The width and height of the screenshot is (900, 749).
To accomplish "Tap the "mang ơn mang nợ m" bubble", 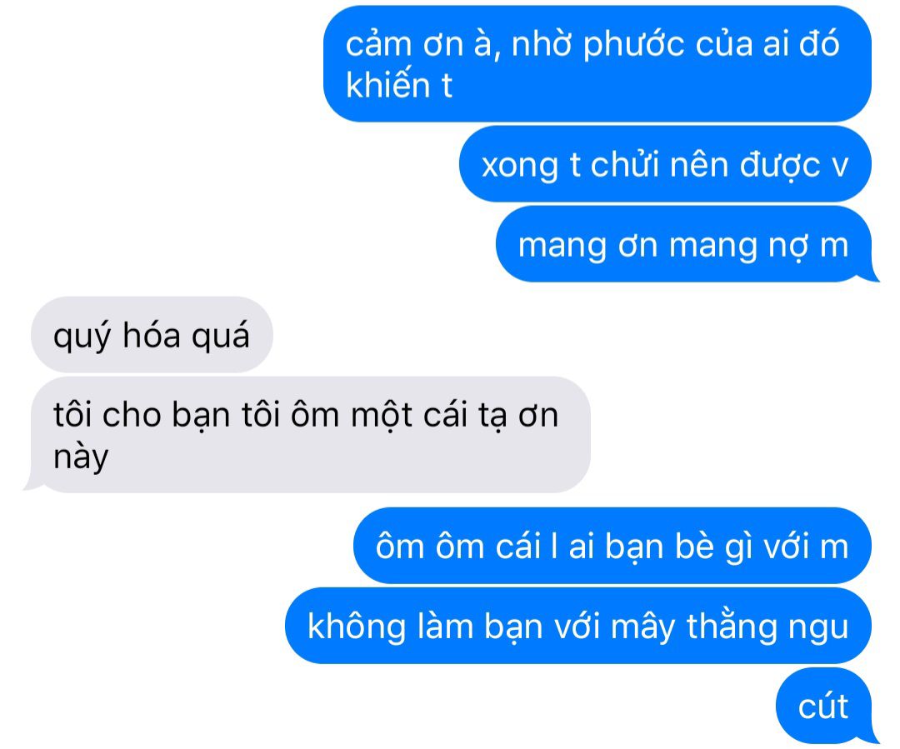I will pos(686,244).
